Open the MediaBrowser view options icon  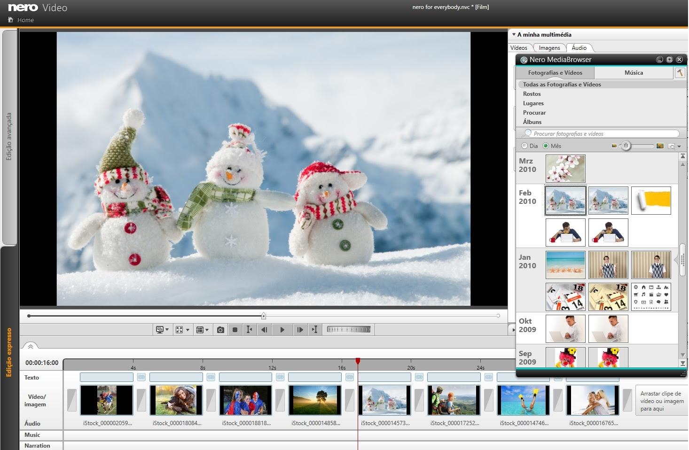(671, 146)
